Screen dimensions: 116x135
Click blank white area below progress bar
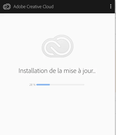click(57, 111)
